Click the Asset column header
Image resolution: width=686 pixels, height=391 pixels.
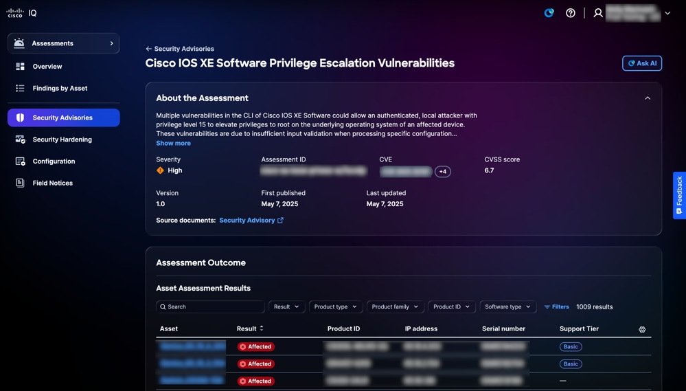[169, 329]
